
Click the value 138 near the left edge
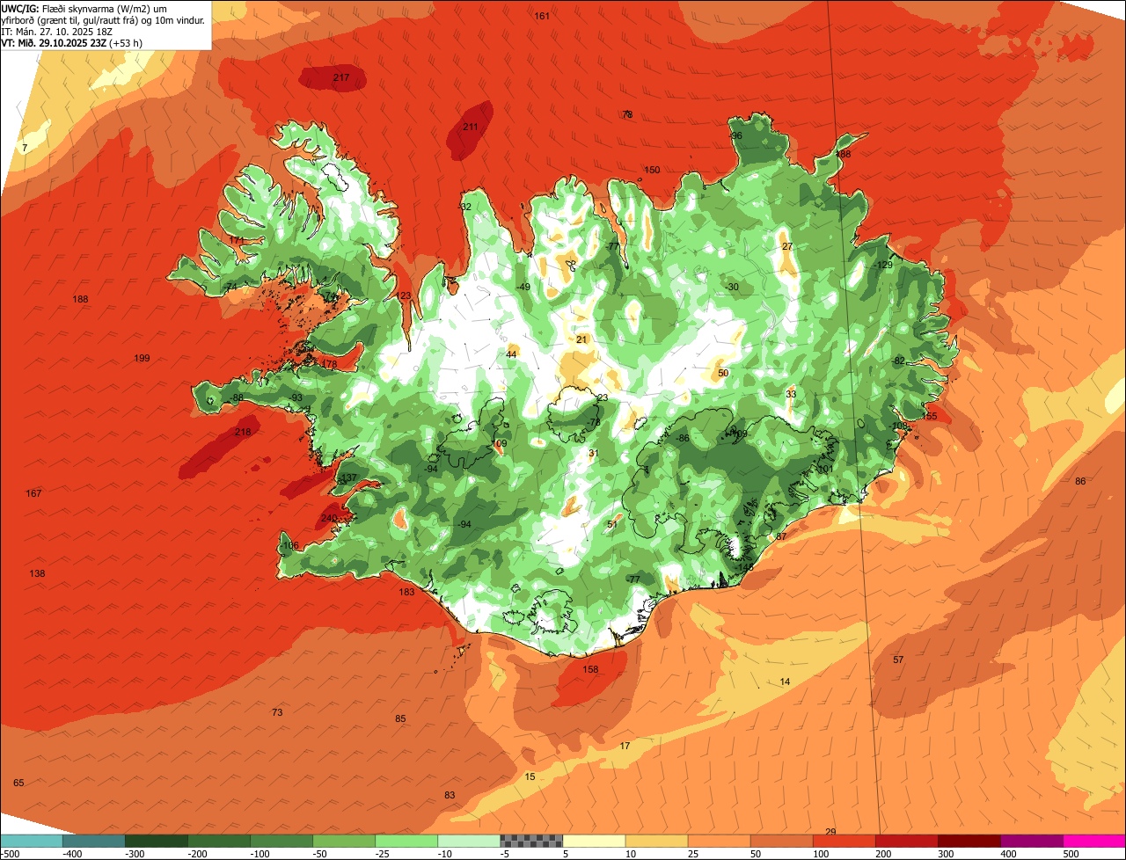coord(37,573)
